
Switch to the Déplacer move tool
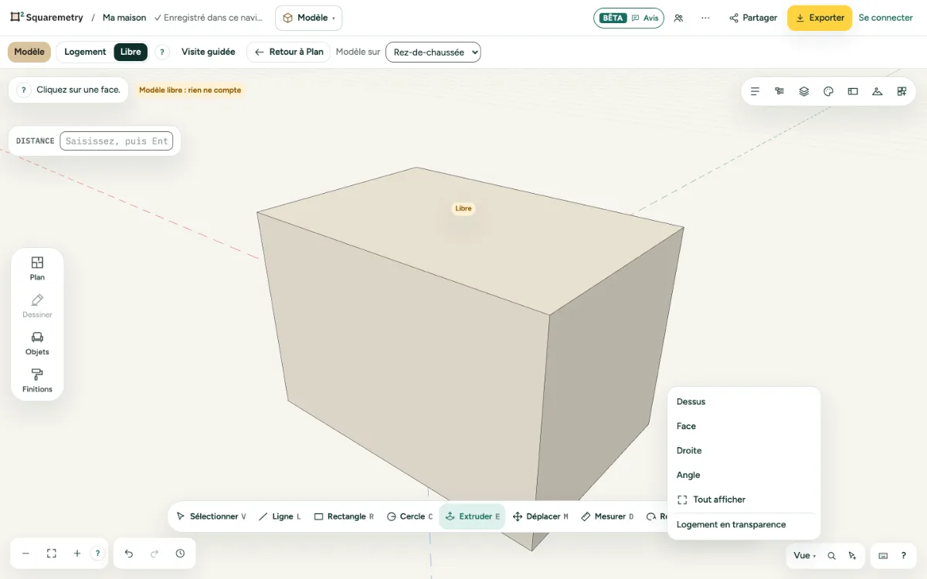click(x=541, y=516)
